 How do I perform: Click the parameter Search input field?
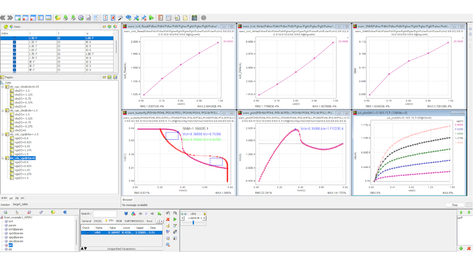click(105, 214)
